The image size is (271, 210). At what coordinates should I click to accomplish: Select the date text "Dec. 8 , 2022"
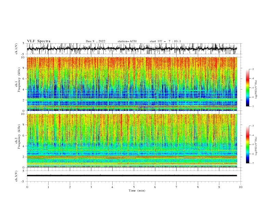[x=95, y=41]
